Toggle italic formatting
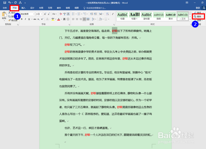The image size is (206, 149). [25, 19]
